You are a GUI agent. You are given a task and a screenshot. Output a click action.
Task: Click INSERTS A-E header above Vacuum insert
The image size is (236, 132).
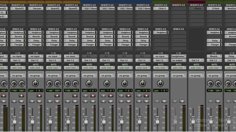pyautogui.click(x=36, y=5)
